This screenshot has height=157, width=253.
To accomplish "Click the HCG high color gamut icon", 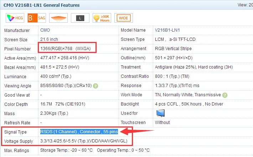I will click(15, 18).
